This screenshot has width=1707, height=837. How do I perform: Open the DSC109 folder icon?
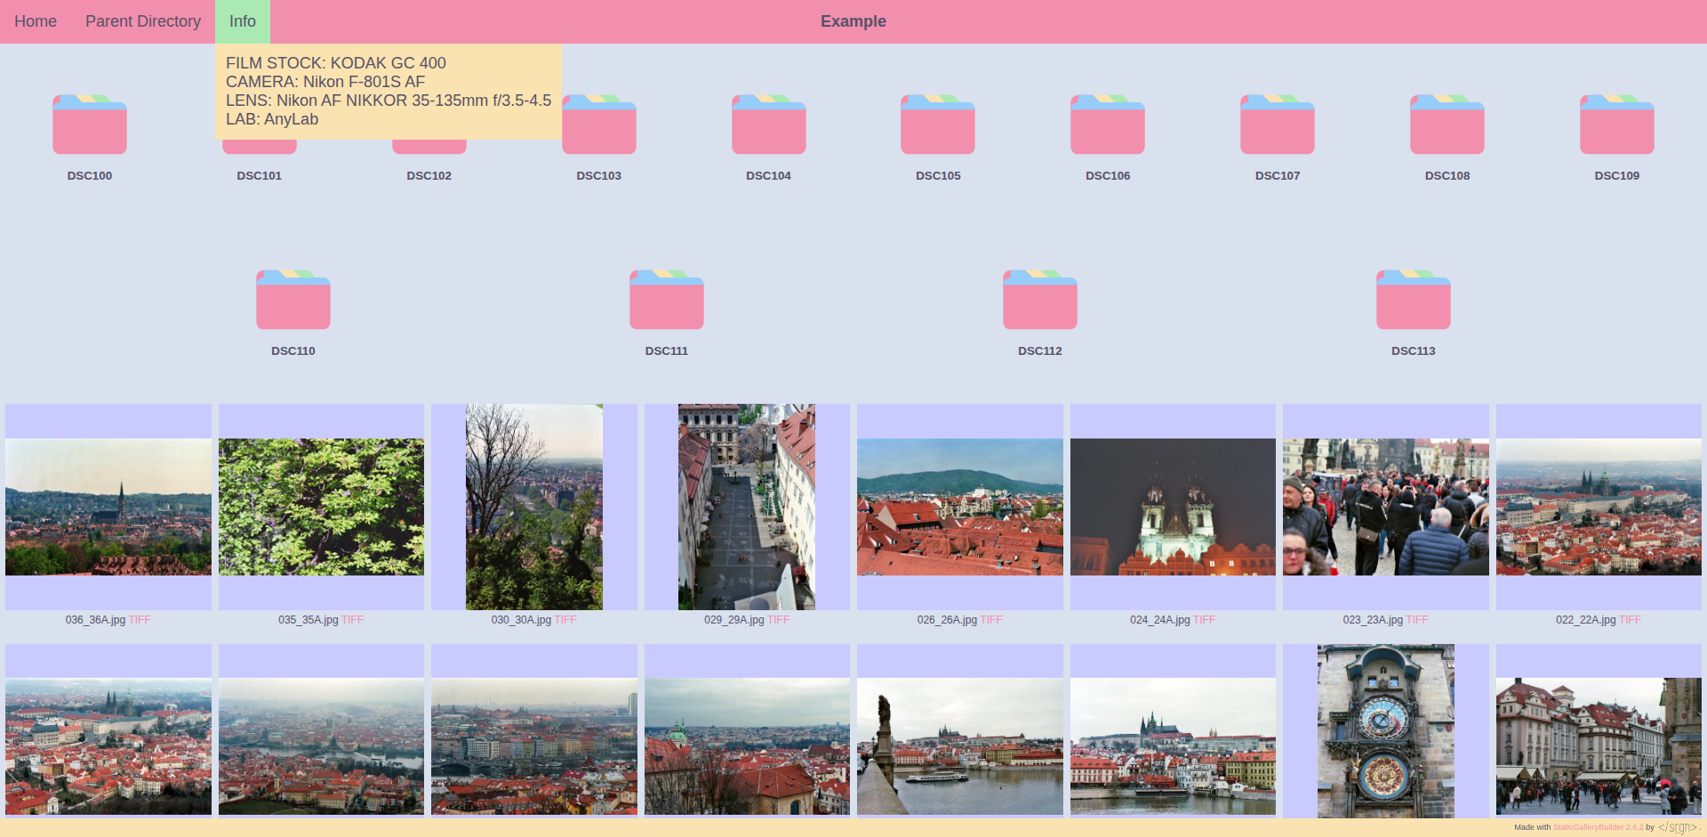click(1616, 125)
